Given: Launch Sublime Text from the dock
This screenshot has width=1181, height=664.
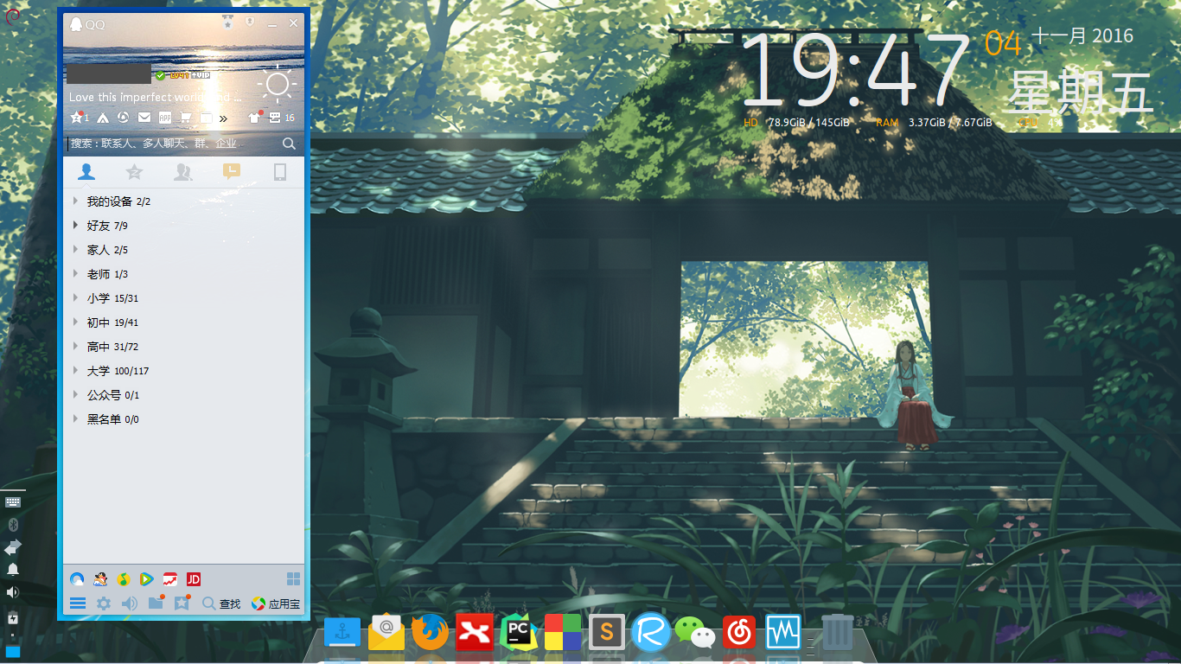Looking at the screenshot, I should click(x=607, y=632).
